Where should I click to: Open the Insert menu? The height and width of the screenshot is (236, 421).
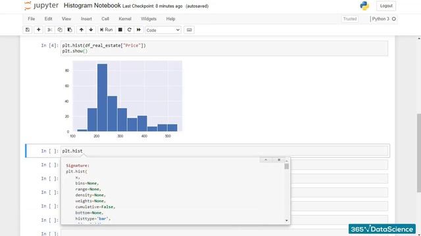[86, 19]
